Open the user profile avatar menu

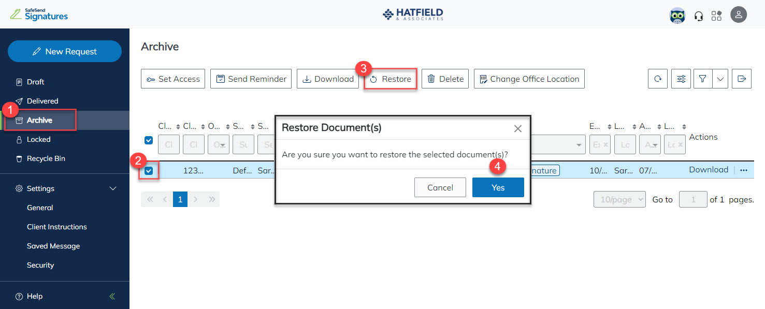[x=739, y=14]
